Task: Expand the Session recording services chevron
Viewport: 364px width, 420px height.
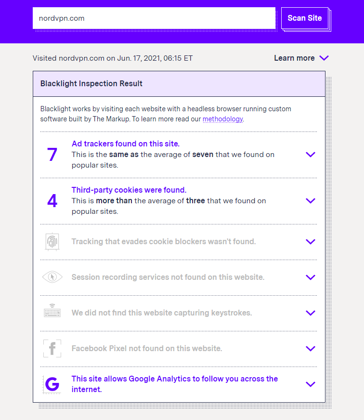Action: (311, 277)
